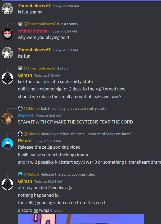This screenshot has height=224, width=161.
Task: Click the tiny Gılman reply avatar above Max764
Action: click(x=20, y=108)
